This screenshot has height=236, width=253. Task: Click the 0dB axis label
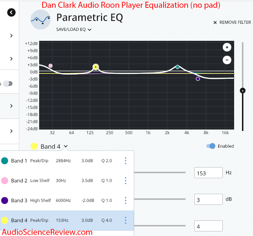pos(33,72)
